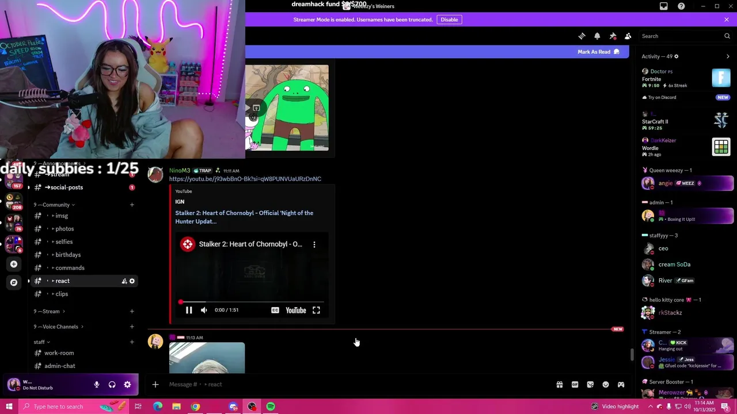The image size is (737, 414).
Task: Open Activity settings gear
Action: click(676, 56)
